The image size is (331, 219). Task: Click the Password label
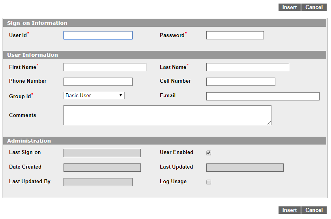(x=172, y=35)
